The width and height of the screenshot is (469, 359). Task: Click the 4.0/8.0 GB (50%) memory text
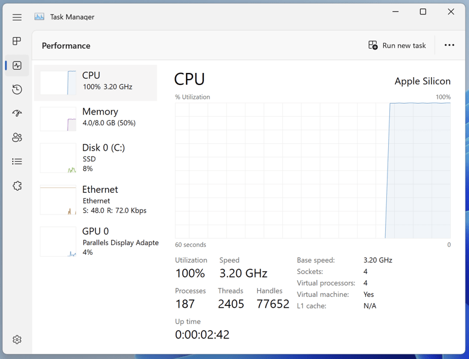(109, 123)
